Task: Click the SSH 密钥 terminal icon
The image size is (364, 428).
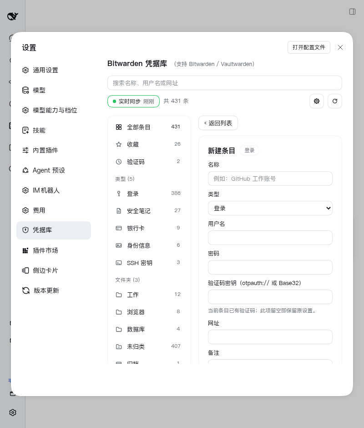Action: pos(119,263)
